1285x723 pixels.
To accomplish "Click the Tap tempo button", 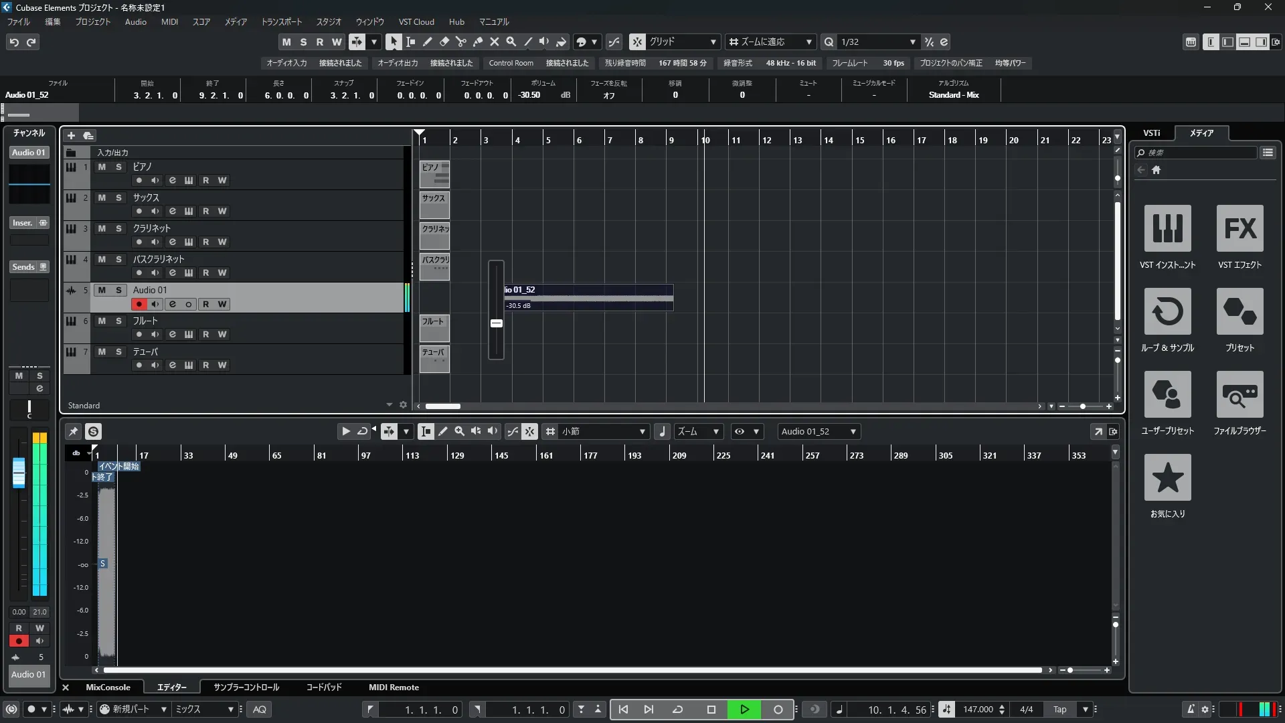I will pyautogui.click(x=1059, y=710).
